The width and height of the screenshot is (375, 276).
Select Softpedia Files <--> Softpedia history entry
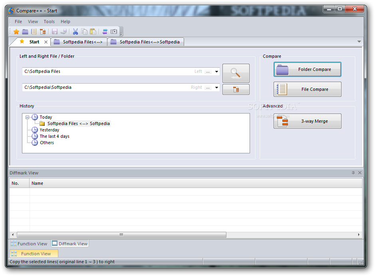(x=78, y=123)
